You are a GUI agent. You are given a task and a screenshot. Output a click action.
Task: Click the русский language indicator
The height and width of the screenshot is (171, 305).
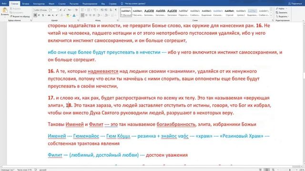point(43,170)
